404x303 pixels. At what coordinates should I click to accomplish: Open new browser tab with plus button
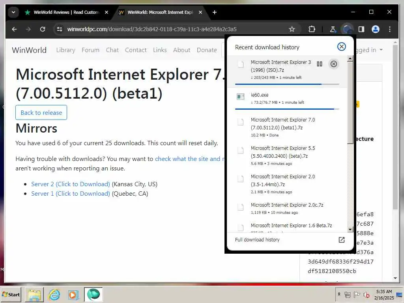coord(214,12)
